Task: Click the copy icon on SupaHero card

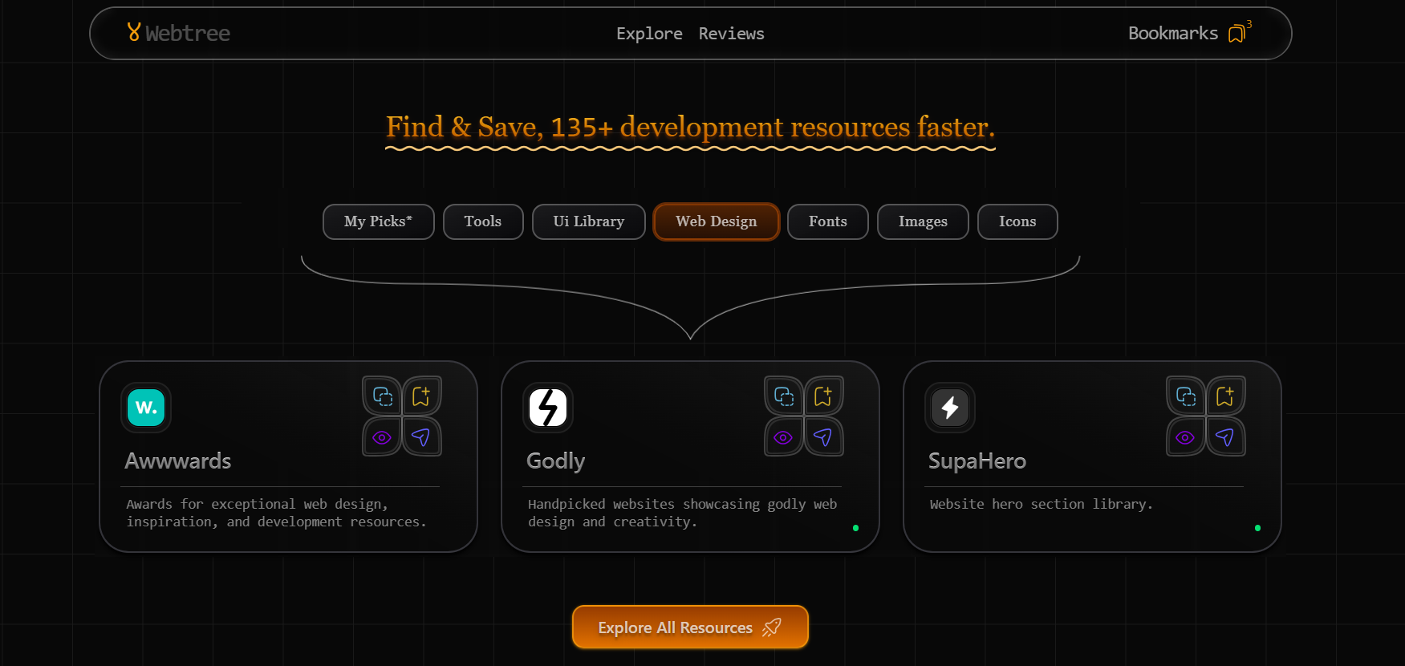Action: coord(1186,396)
